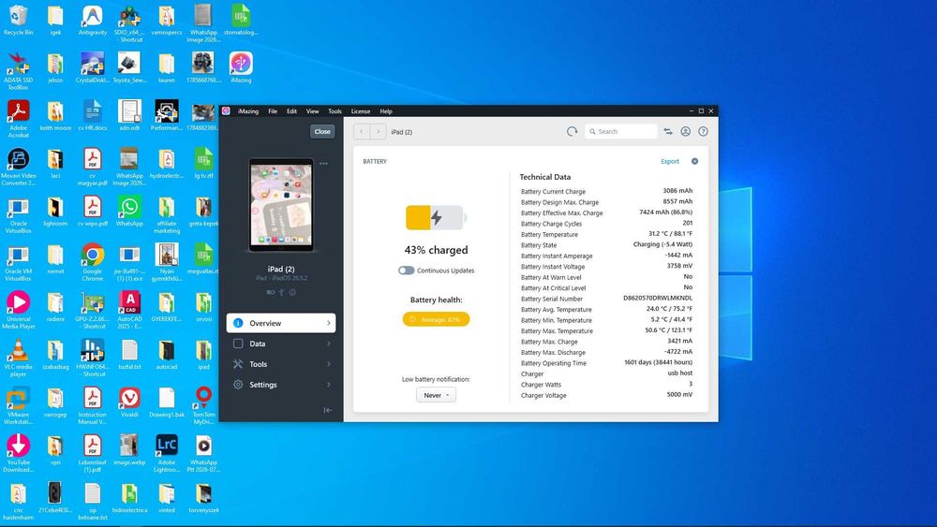The height and width of the screenshot is (527, 937).
Task: Click the Battery Operating Time value
Action: 658,362
